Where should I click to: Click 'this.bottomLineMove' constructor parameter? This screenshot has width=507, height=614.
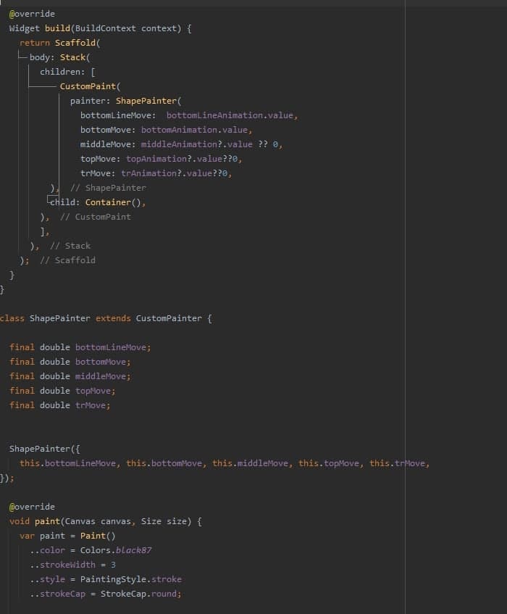[67, 462]
